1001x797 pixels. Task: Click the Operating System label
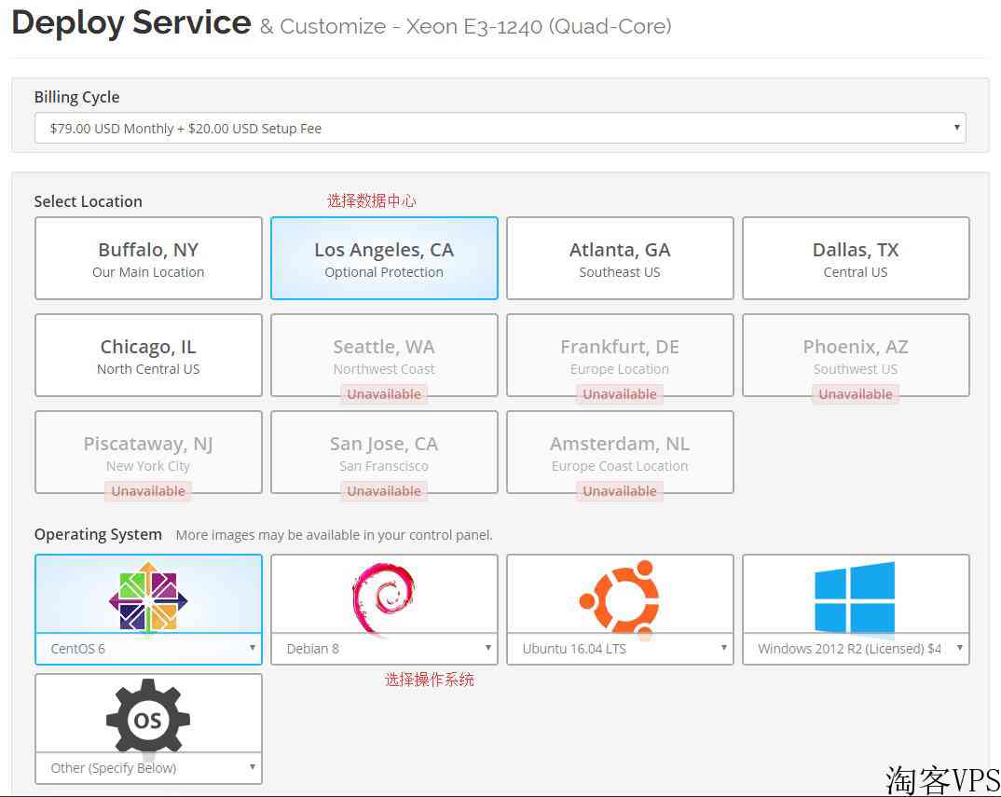coord(98,534)
